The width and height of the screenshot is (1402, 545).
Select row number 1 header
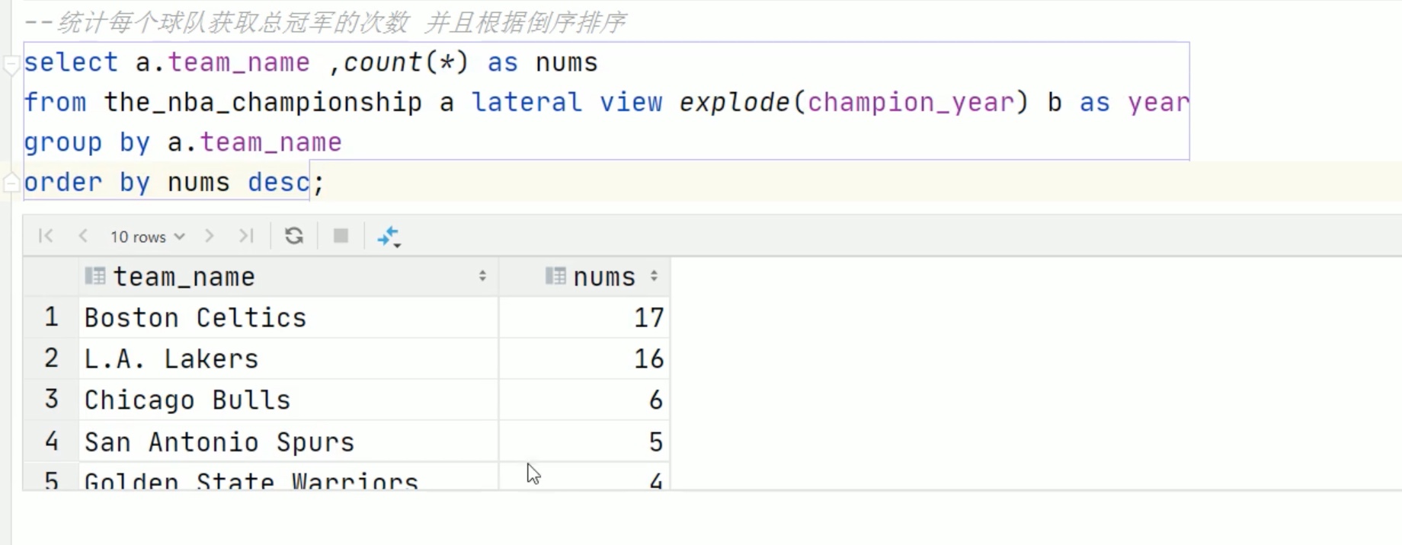click(x=51, y=317)
